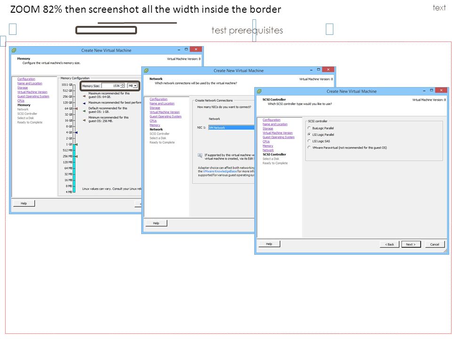Viewport: 452px width, 339px height.
Task: Open the VMware KnowledgeBase link
Action: [220, 171]
